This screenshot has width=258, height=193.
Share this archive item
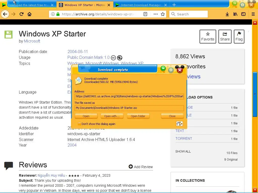pos(225,36)
